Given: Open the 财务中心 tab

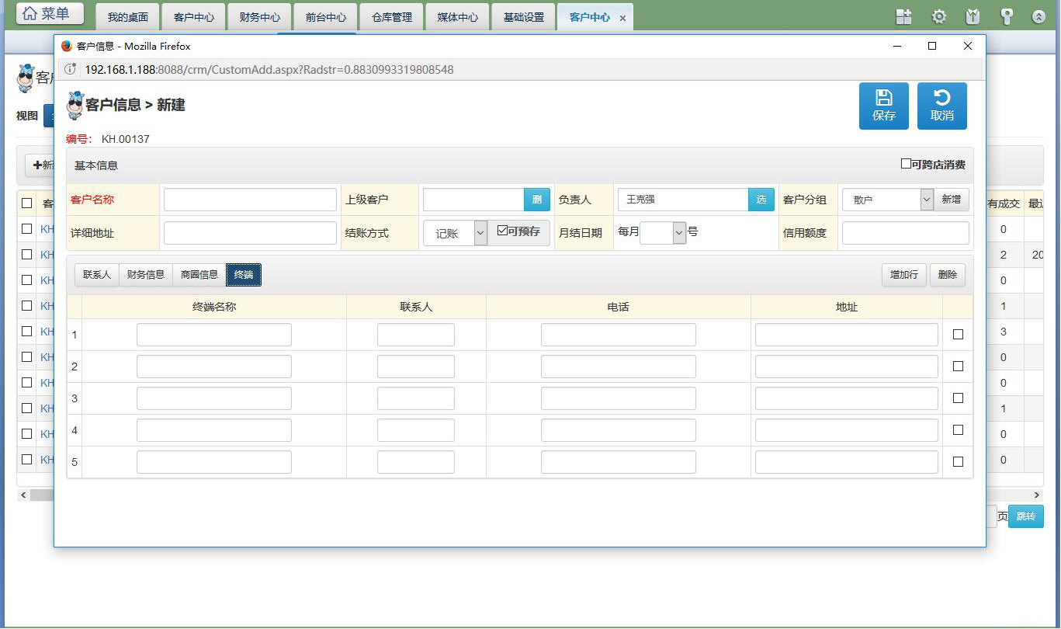Looking at the screenshot, I should (260, 17).
